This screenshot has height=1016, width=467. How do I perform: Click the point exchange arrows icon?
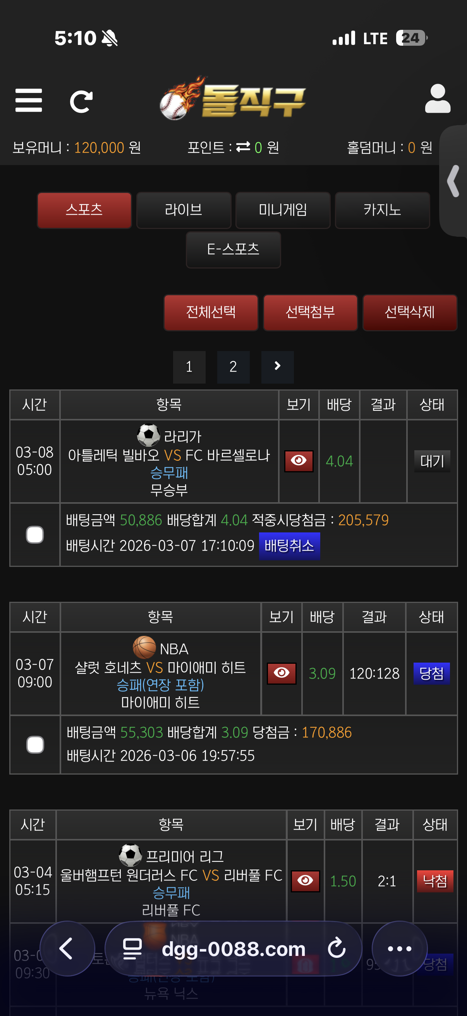coord(243,147)
